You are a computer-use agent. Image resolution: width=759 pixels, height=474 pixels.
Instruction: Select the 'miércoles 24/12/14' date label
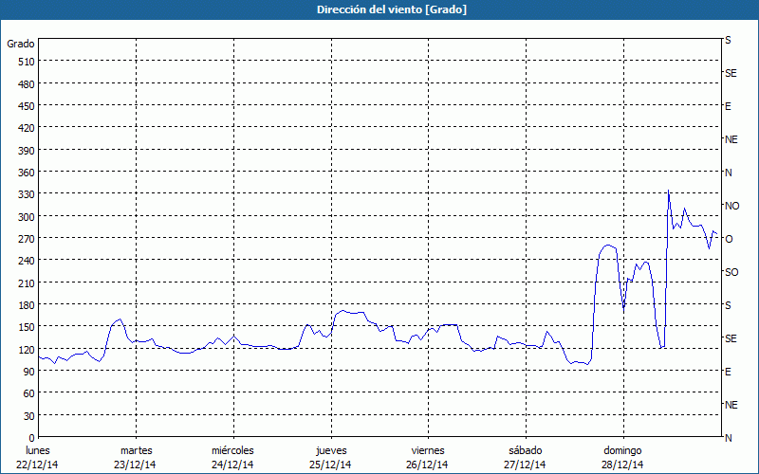tap(232, 457)
